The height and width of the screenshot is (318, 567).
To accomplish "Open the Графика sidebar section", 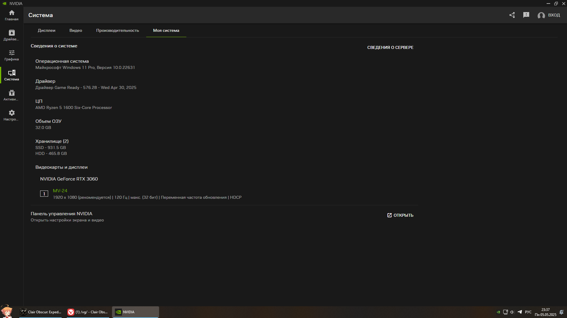I will click(x=12, y=55).
